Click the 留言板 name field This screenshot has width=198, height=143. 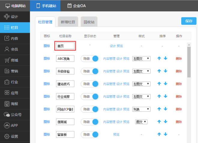[65, 134]
